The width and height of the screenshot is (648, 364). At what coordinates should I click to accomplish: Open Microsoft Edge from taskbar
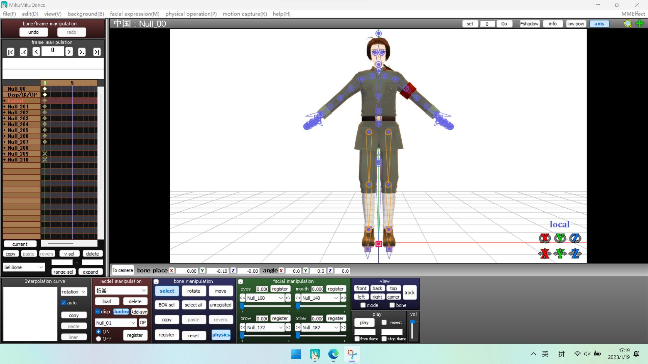pyautogui.click(x=333, y=354)
